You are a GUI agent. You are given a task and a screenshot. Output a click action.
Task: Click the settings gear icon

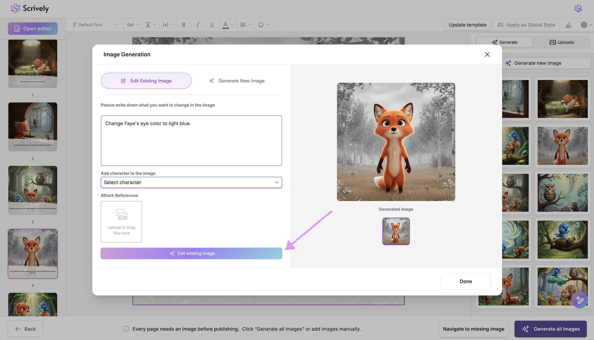(584, 25)
